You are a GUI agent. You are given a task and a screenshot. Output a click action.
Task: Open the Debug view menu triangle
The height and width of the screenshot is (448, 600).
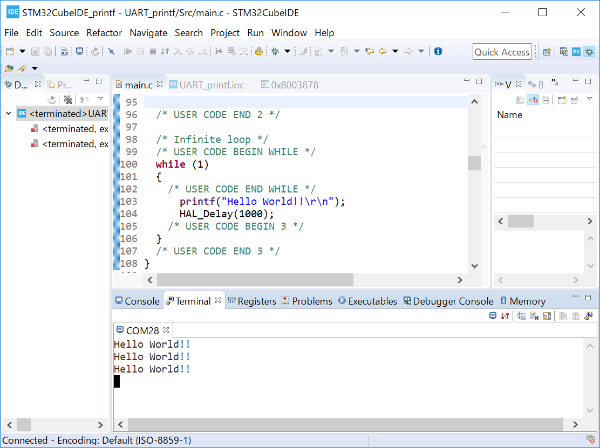click(x=100, y=99)
